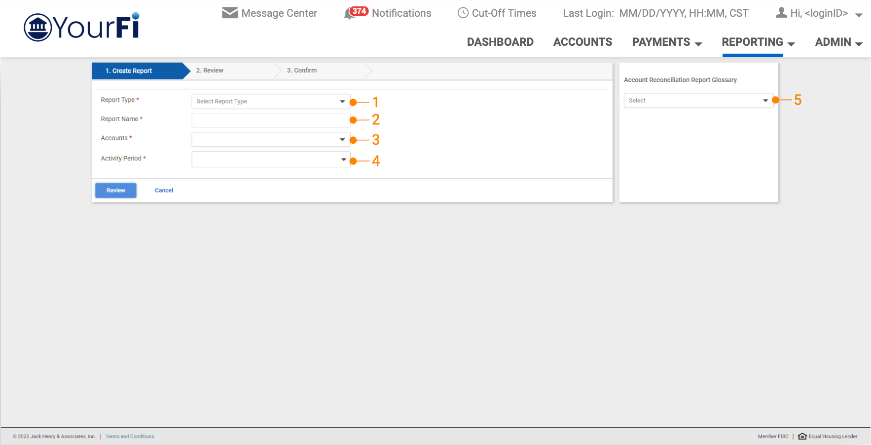871x445 pixels.
Task: Click the Cut-Off Times clock icon
Action: [463, 13]
